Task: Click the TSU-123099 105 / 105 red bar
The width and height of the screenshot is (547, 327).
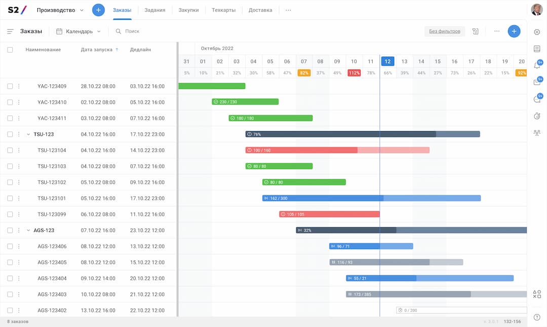Action: tap(329, 215)
